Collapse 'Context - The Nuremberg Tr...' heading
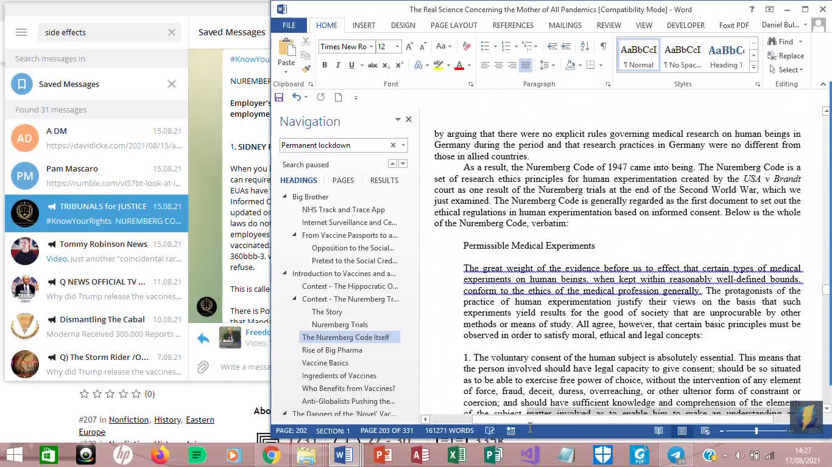832x467 pixels. pyautogui.click(x=294, y=299)
